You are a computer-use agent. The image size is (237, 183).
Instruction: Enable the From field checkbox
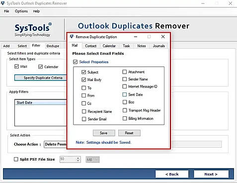[84, 95]
